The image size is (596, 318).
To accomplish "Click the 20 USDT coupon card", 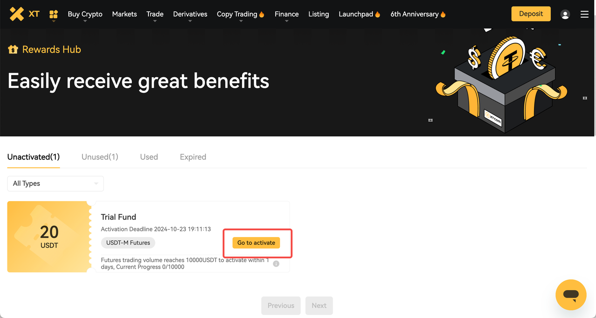I will coord(48,237).
